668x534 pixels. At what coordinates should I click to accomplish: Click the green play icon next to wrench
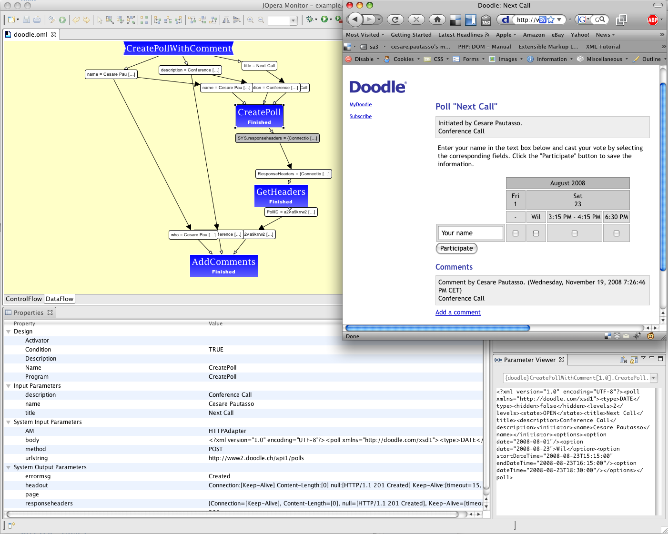point(62,20)
